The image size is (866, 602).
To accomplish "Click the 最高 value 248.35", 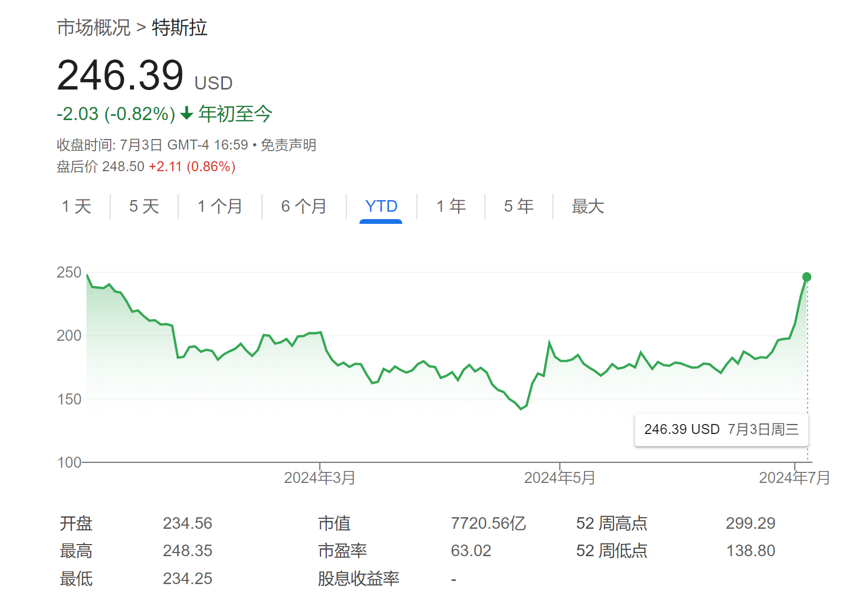I will point(187,550).
